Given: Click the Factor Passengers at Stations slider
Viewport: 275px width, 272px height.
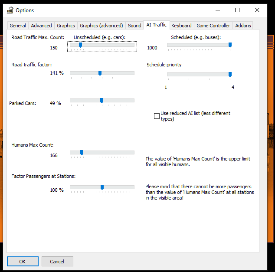Looking at the screenshot, I should 102,187.
